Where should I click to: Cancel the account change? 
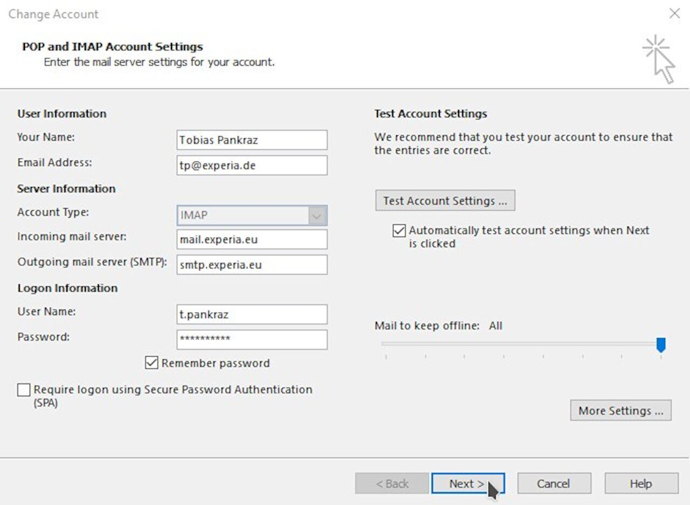(x=554, y=483)
